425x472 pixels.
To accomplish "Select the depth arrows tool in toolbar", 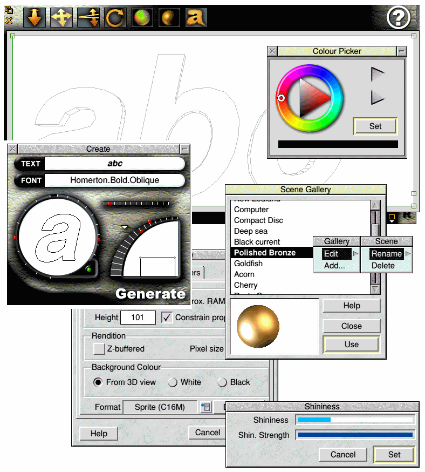I will point(88,17).
